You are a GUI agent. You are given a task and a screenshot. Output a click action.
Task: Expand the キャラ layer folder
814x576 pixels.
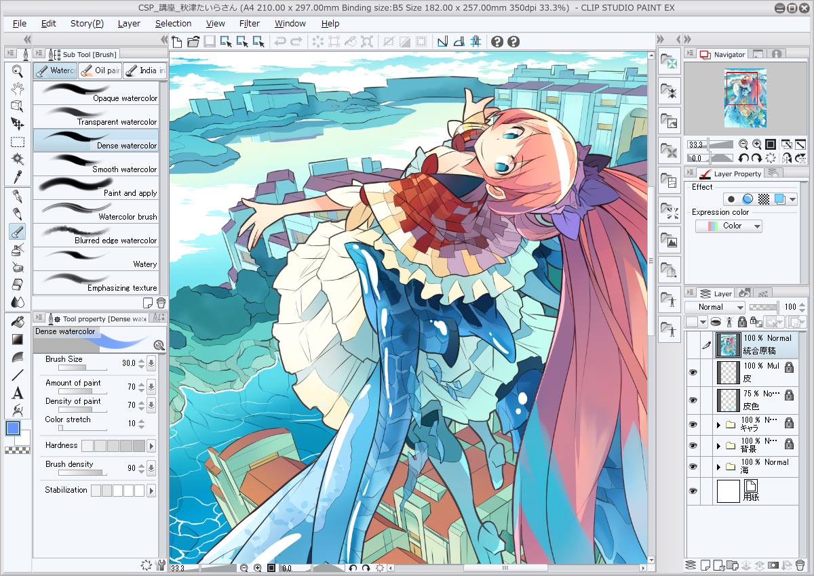click(x=718, y=424)
